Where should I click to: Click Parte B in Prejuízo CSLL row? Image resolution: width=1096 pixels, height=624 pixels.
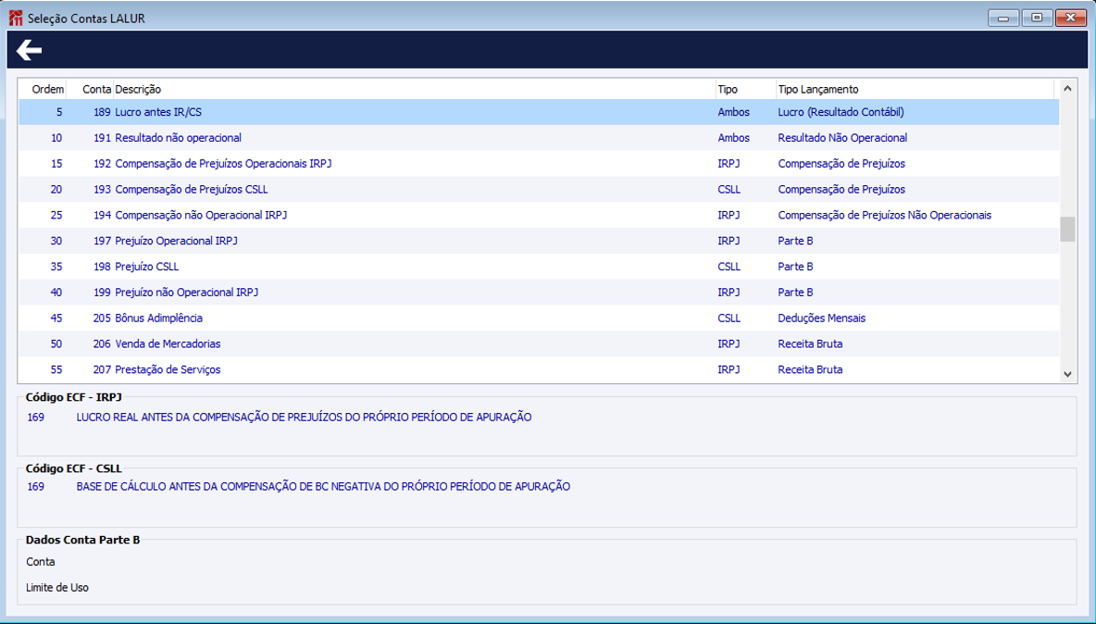795,267
